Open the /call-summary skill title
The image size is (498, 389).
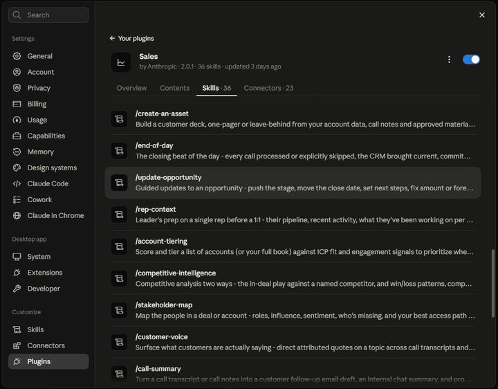(x=158, y=369)
